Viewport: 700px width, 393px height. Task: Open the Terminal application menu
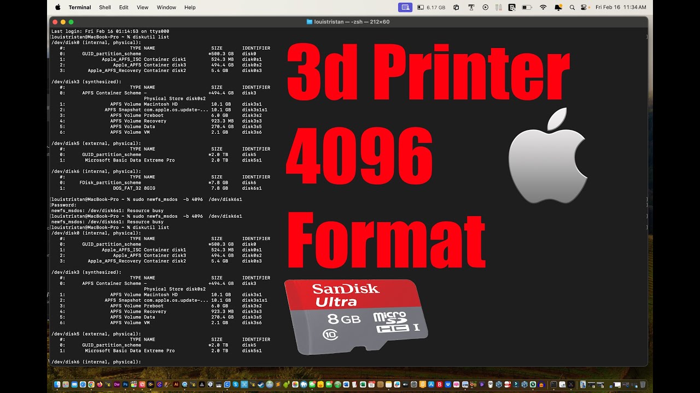[80, 7]
